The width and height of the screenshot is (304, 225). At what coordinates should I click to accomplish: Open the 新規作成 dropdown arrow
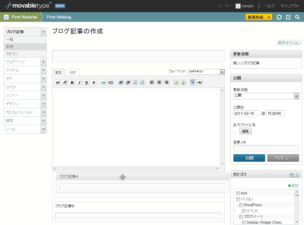(269, 17)
